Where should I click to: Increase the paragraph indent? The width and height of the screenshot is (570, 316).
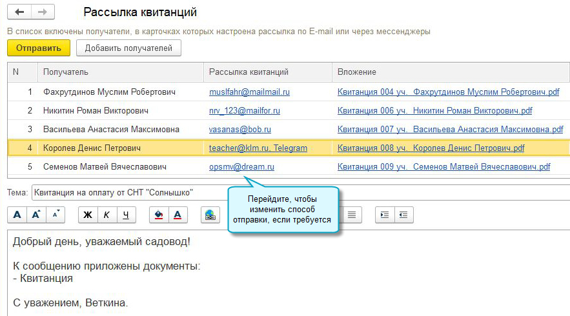click(385, 215)
